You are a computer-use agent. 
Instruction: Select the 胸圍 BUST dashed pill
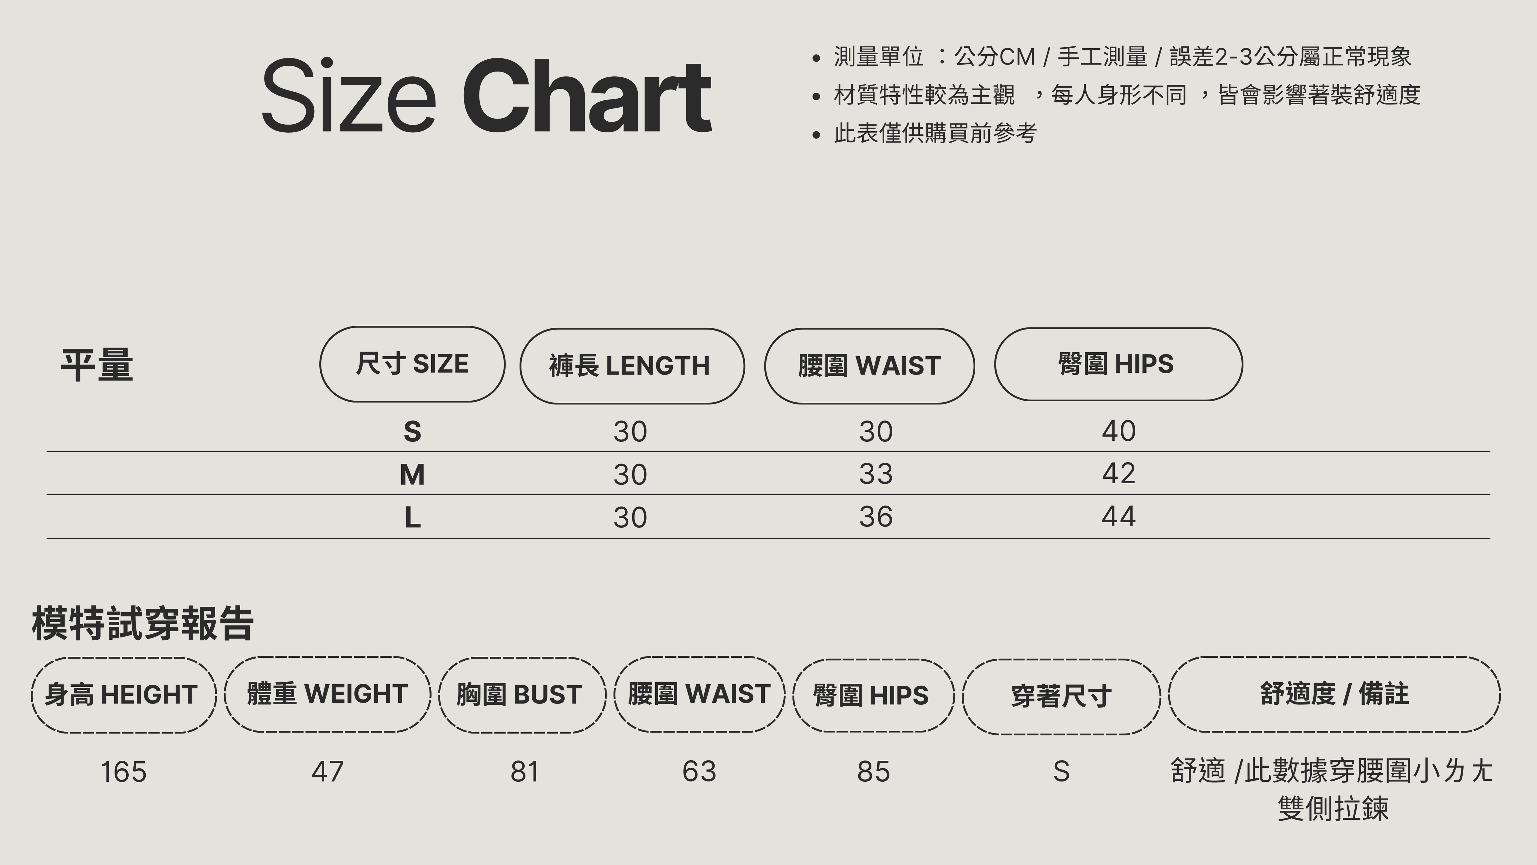522,695
